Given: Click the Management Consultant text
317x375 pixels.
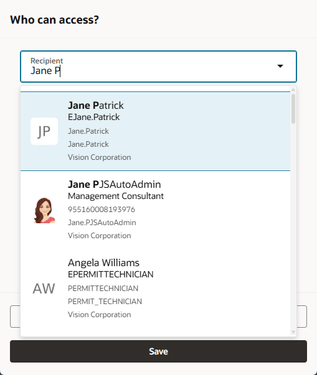Looking at the screenshot, I should click(x=116, y=196).
